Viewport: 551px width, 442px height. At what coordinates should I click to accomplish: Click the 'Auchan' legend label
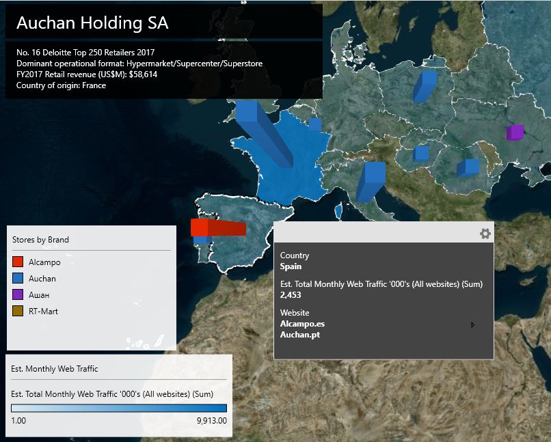[x=42, y=279]
